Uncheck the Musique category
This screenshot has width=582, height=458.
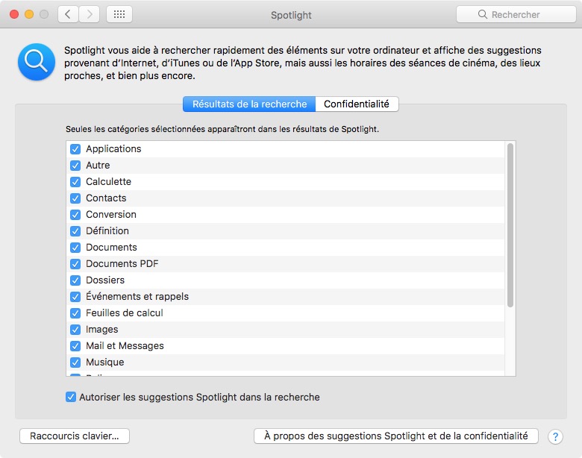(x=75, y=363)
